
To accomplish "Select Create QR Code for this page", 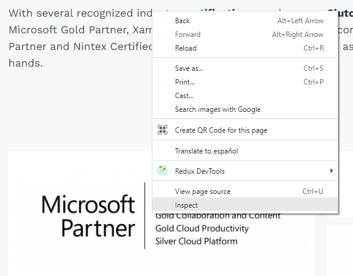I will [x=245, y=130].
